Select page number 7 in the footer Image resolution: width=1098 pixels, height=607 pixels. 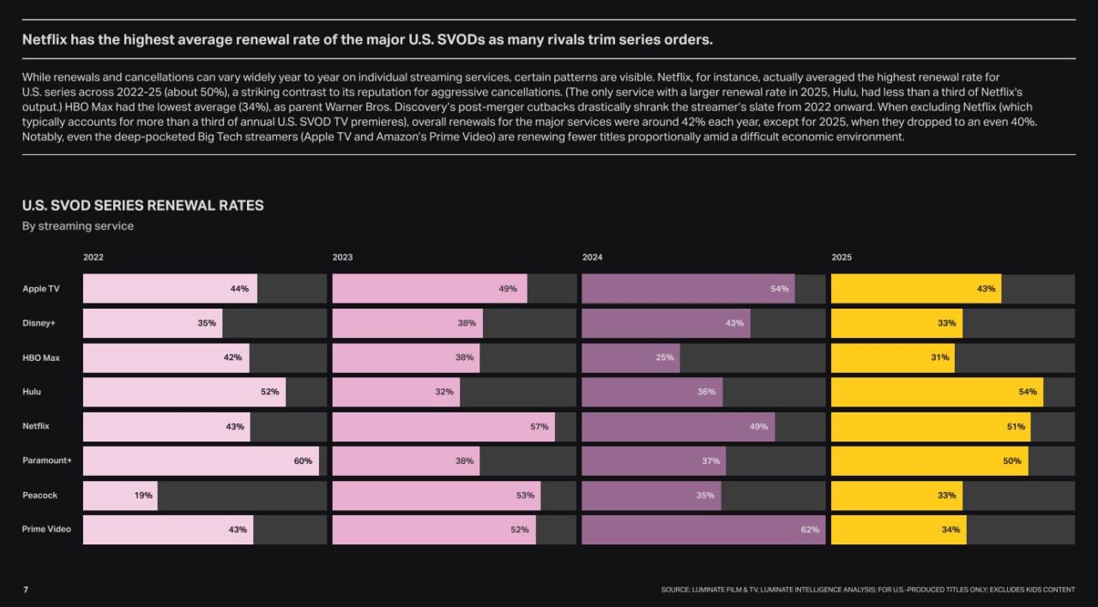click(25, 590)
